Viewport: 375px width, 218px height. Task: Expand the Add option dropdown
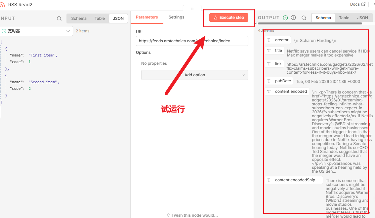tap(194, 75)
